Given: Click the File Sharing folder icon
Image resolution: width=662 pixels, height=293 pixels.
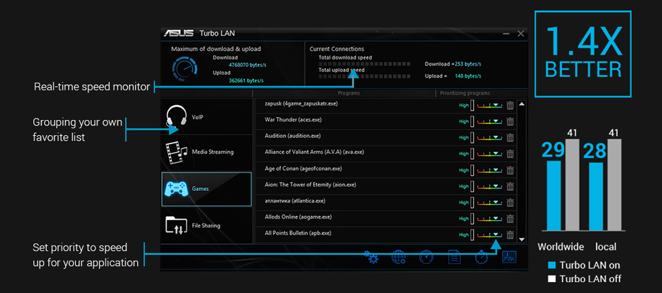Looking at the screenshot, I should [x=177, y=225].
